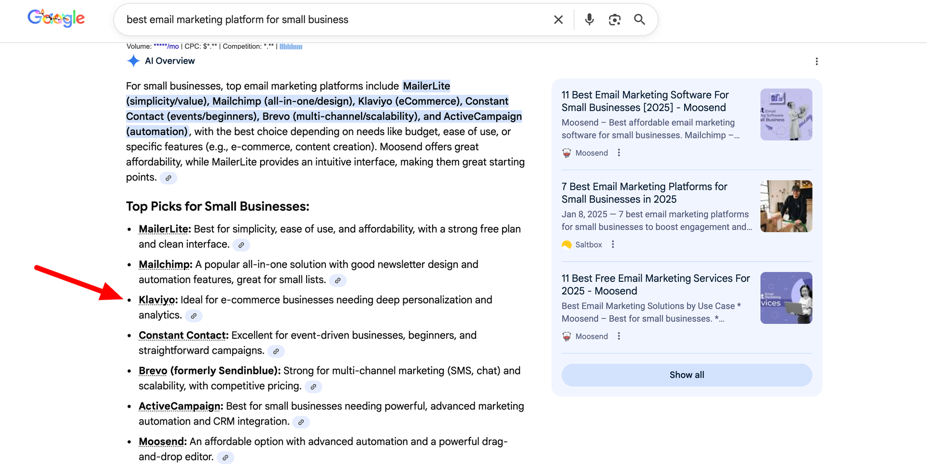
Task: Open source link icon after intro paragraph
Action: tap(168, 178)
